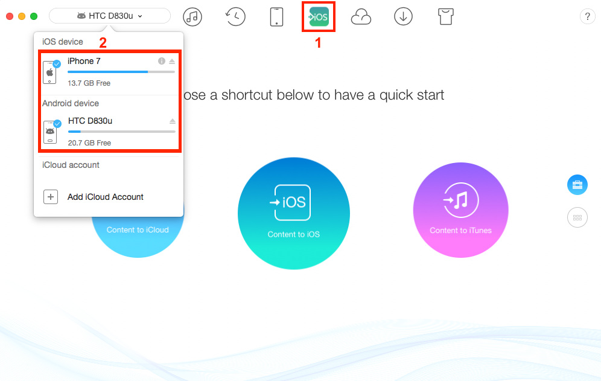This screenshot has width=601, height=381.
Task: Open the backup history clock icon
Action: 235,16
